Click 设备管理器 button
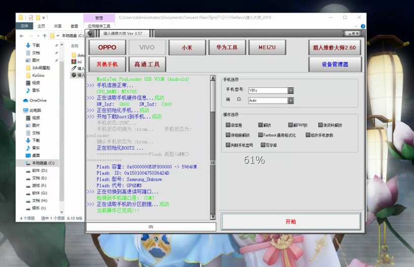Image resolution: width=414 pixels, height=267 pixels. [x=335, y=64]
